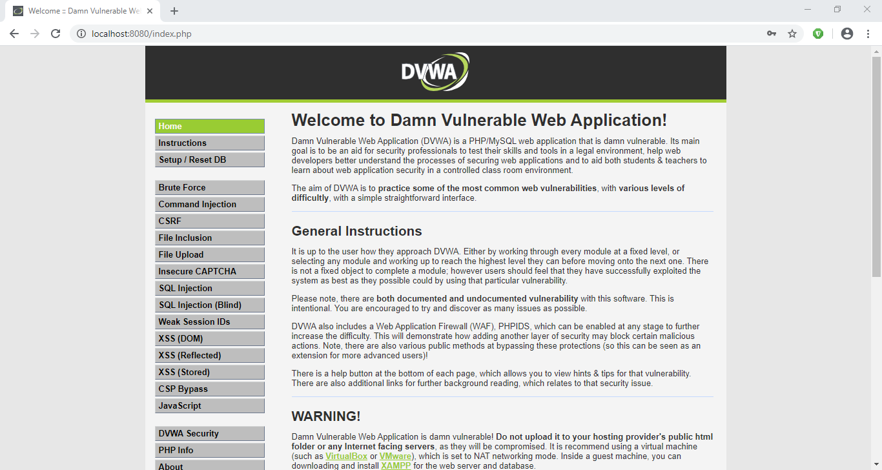Open the JavaScript module
The height and width of the screenshot is (470, 882).
[x=210, y=406]
